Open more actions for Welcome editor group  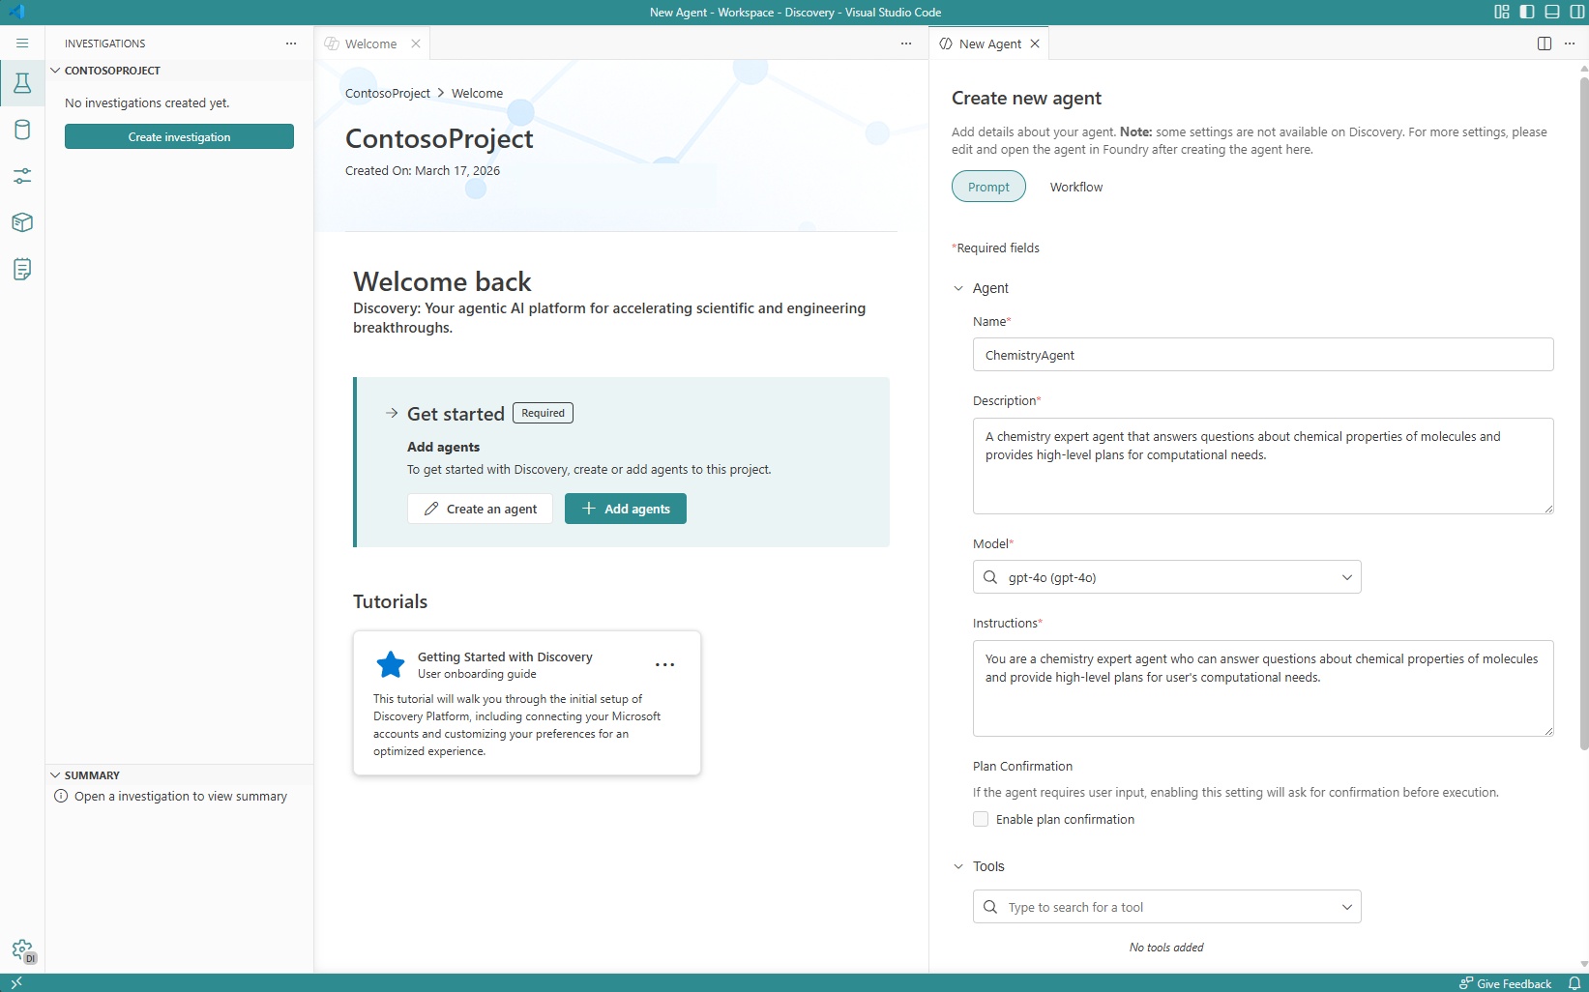pyautogui.click(x=906, y=44)
